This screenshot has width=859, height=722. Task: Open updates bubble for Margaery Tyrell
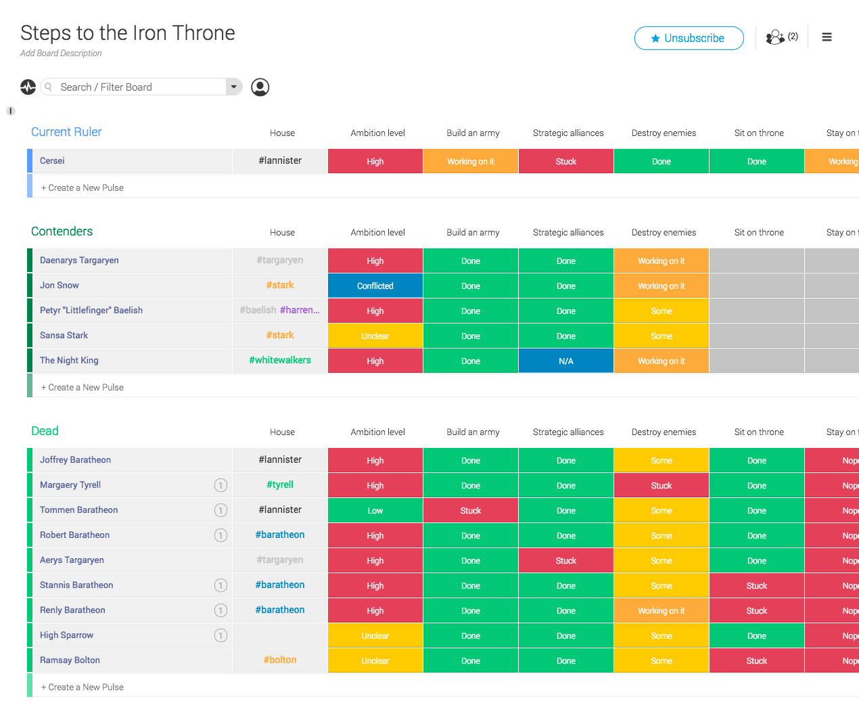220,485
